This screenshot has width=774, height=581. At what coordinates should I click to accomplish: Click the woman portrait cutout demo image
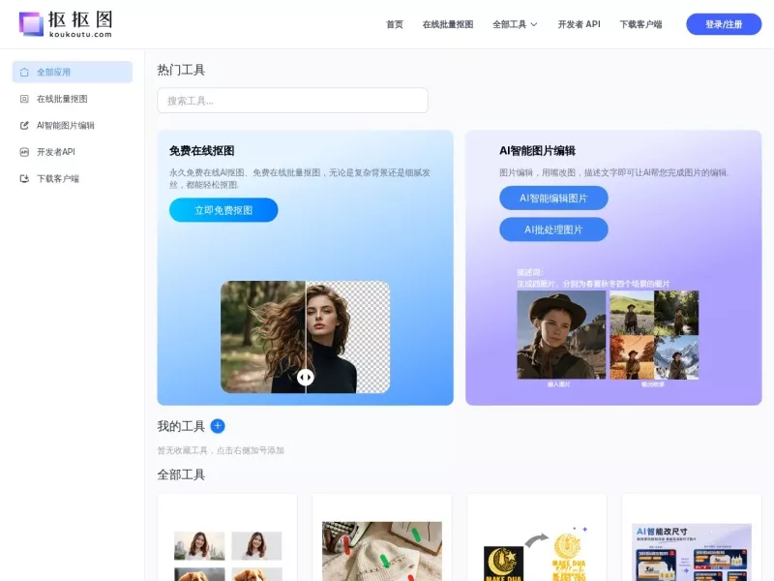[x=305, y=337]
